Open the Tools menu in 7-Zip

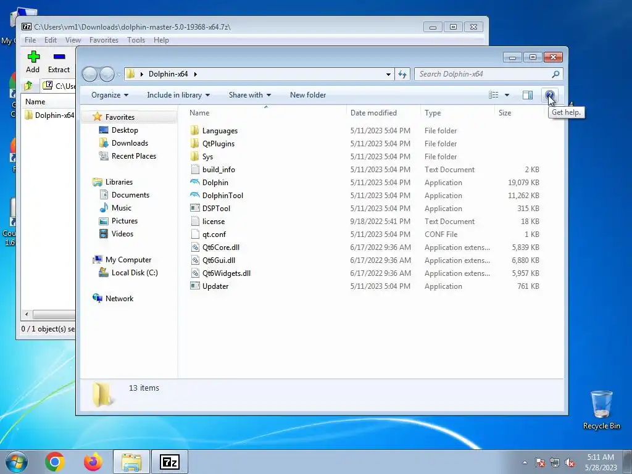136,40
